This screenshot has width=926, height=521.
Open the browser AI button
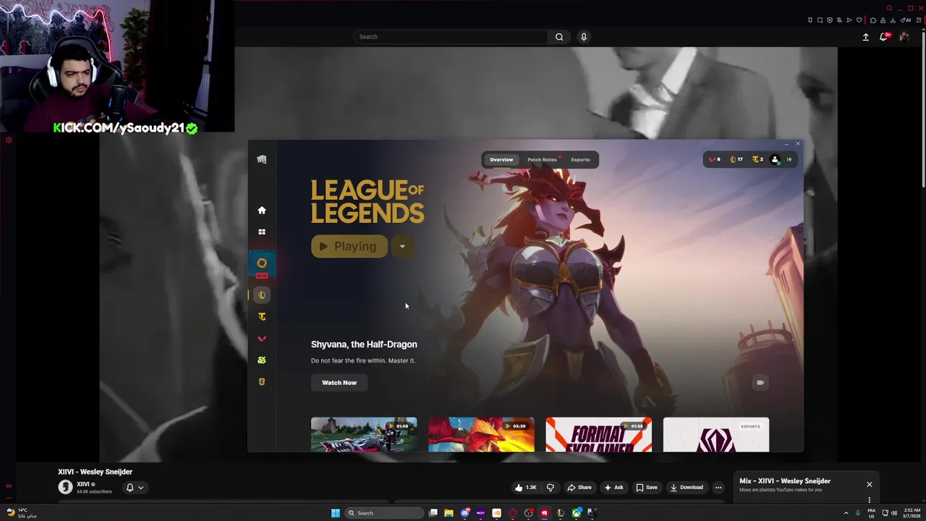[x=906, y=20]
